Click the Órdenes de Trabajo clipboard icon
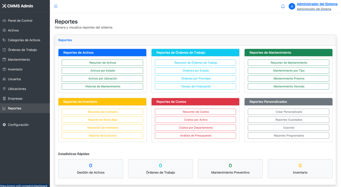Screen dimensions: 341x187 [x=4, y=50]
